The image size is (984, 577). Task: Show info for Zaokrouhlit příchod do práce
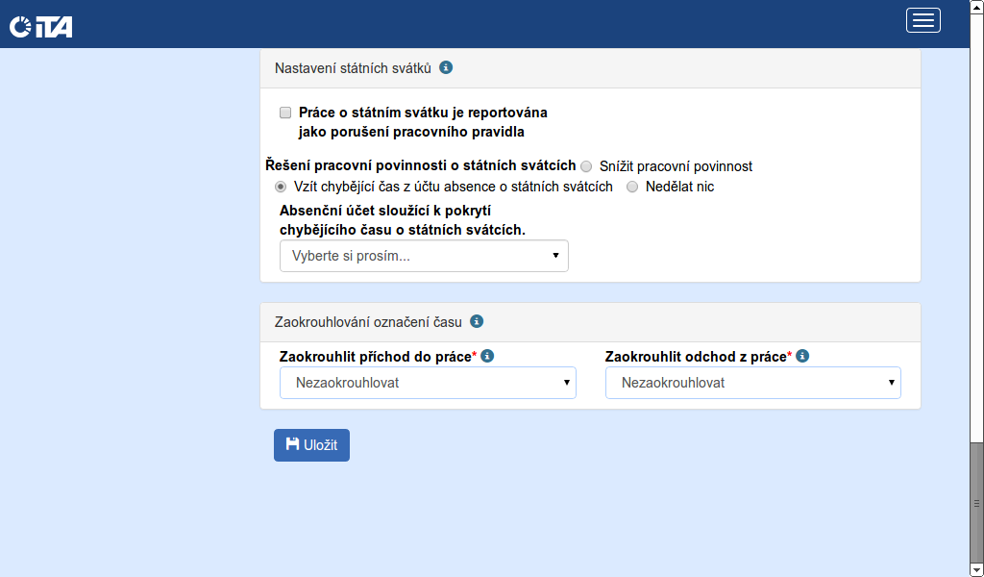click(487, 356)
